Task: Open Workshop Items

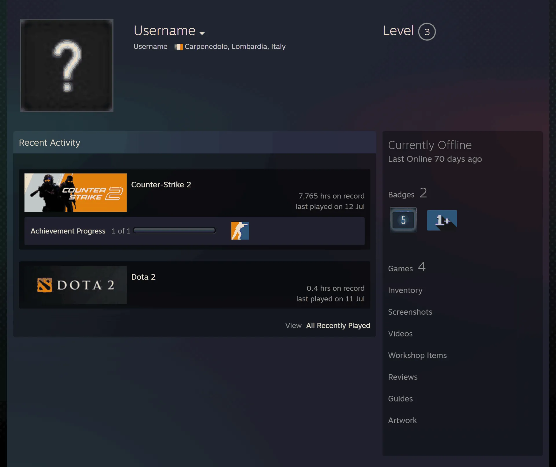Action: click(417, 355)
